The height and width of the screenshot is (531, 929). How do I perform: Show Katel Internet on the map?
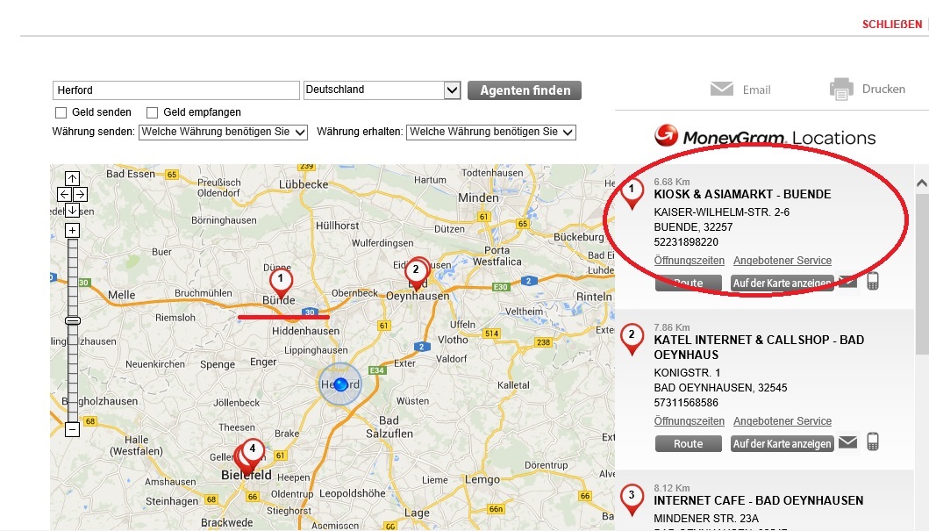click(783, 443)
